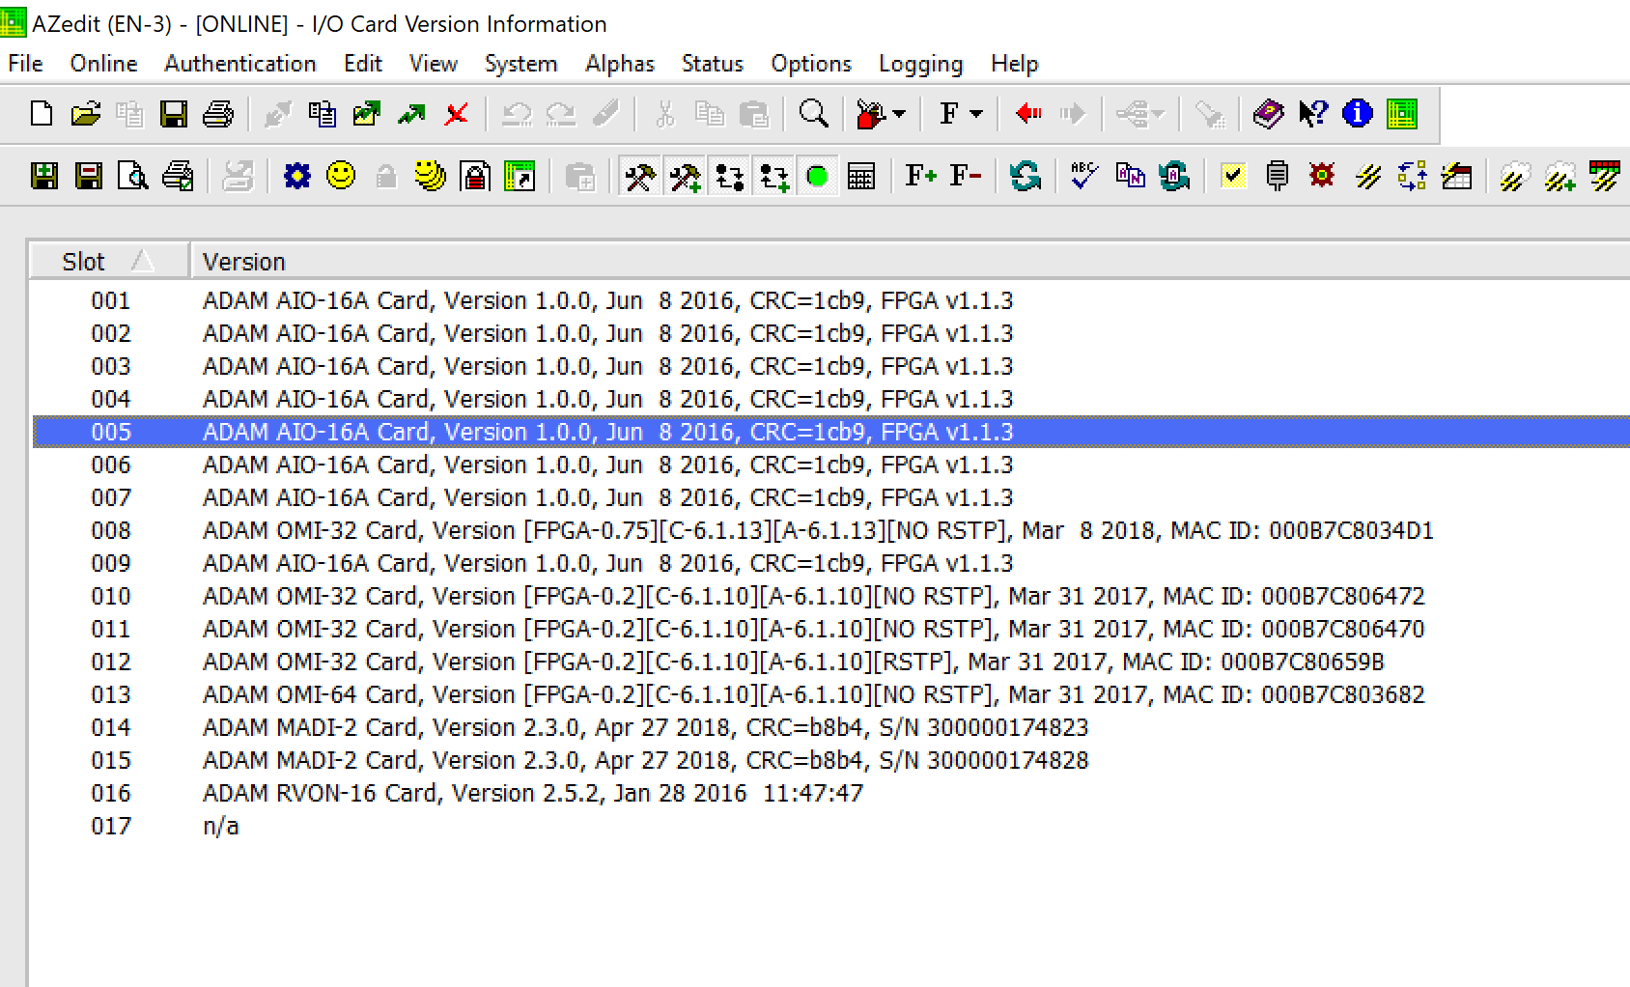Select slot 017 n/a row
This screenshot has height=987, width=1630.
(x=830, y=826)
